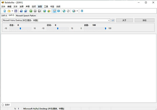Image resolution: width=157 pixels, height=110 pixels.
Task: Switch to Microsoft Speech Platform tab
Action: coord(26,15)
